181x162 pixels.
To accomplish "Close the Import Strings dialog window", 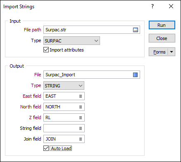I will pos(171,6).
